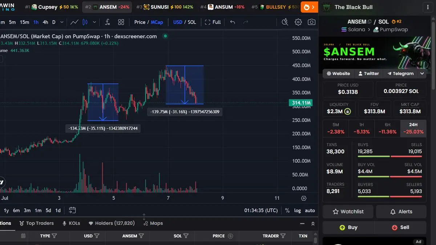
Task: Open trending token #3 SUNUSI
Action: click(165, 7)
